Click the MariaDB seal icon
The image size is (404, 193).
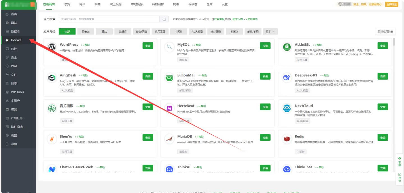pos(169,139)
